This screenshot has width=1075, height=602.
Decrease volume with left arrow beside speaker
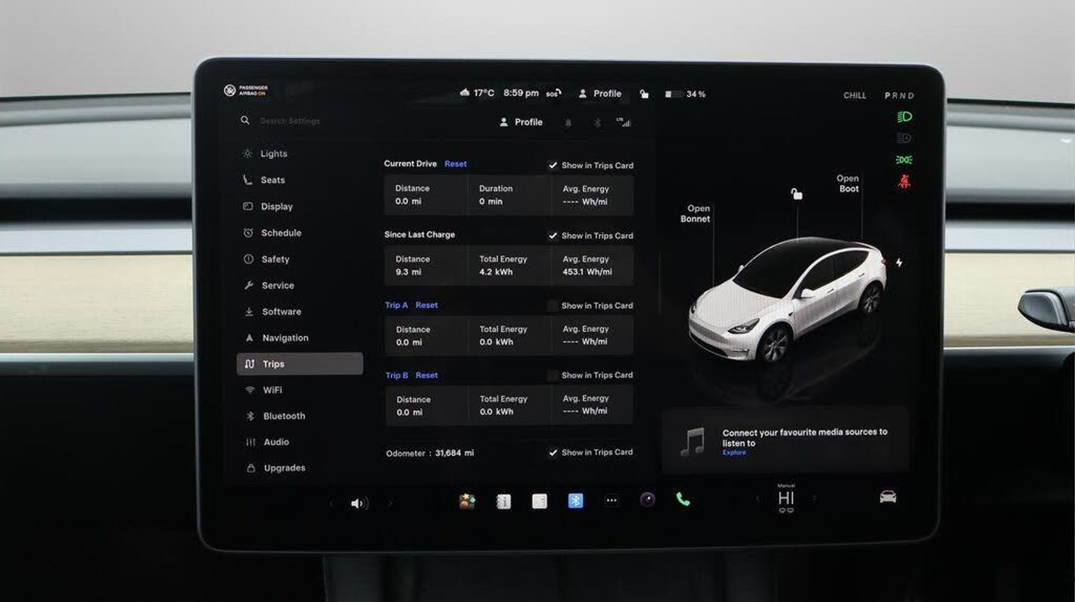click(x=331, y=504)
